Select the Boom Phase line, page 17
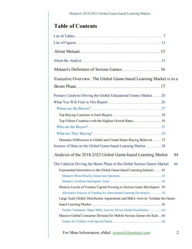The height and width of the screenshot is (249, 192). coord(109,86)
